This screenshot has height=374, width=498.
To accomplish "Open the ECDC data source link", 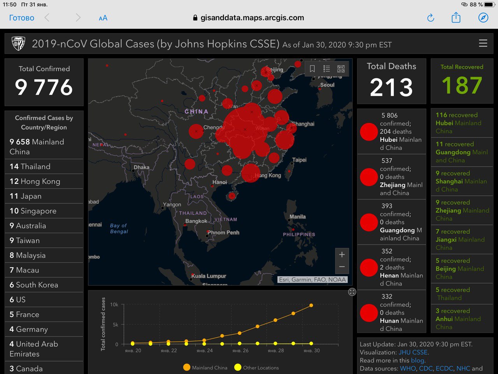I will pyautogui.click(x=444, y=369).
